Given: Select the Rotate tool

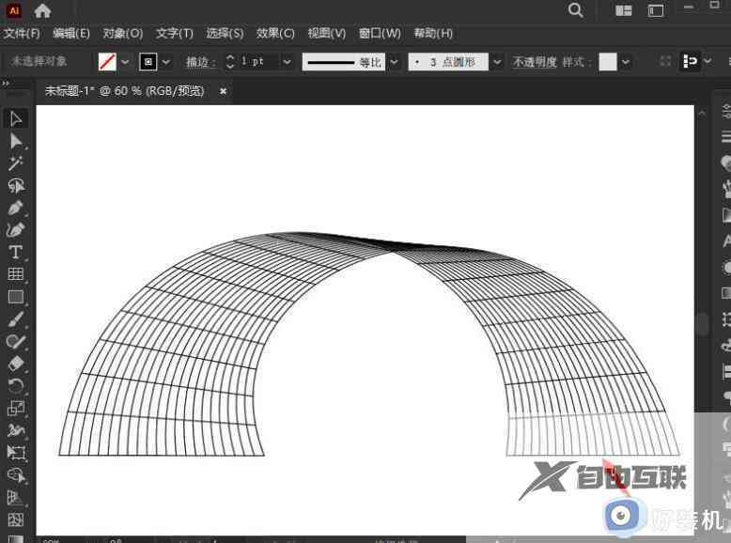Looking at the screenshot, I should click(16, 386).
